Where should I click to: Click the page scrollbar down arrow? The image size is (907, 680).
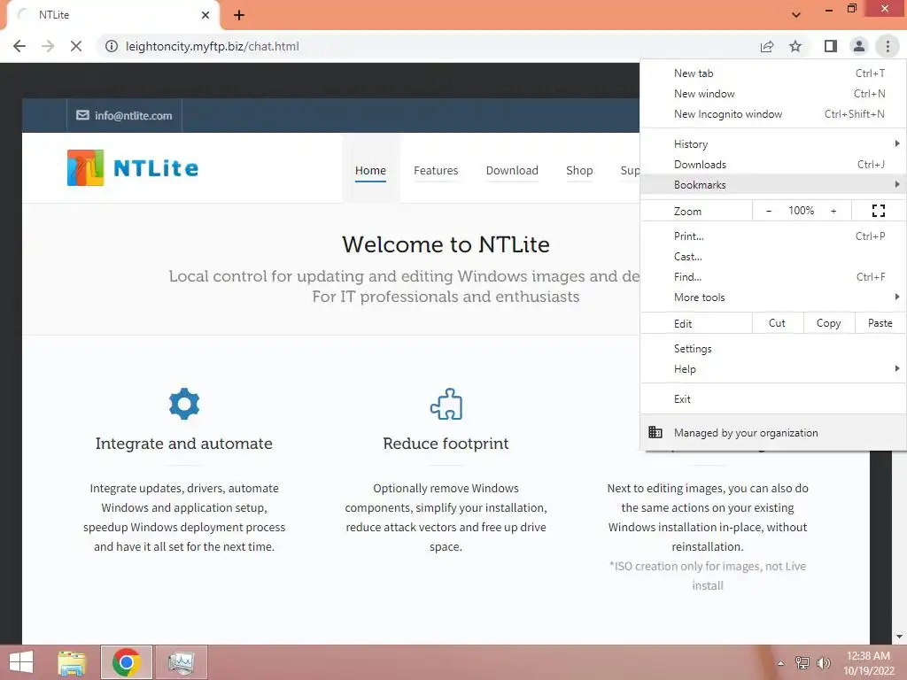[899, 637]
